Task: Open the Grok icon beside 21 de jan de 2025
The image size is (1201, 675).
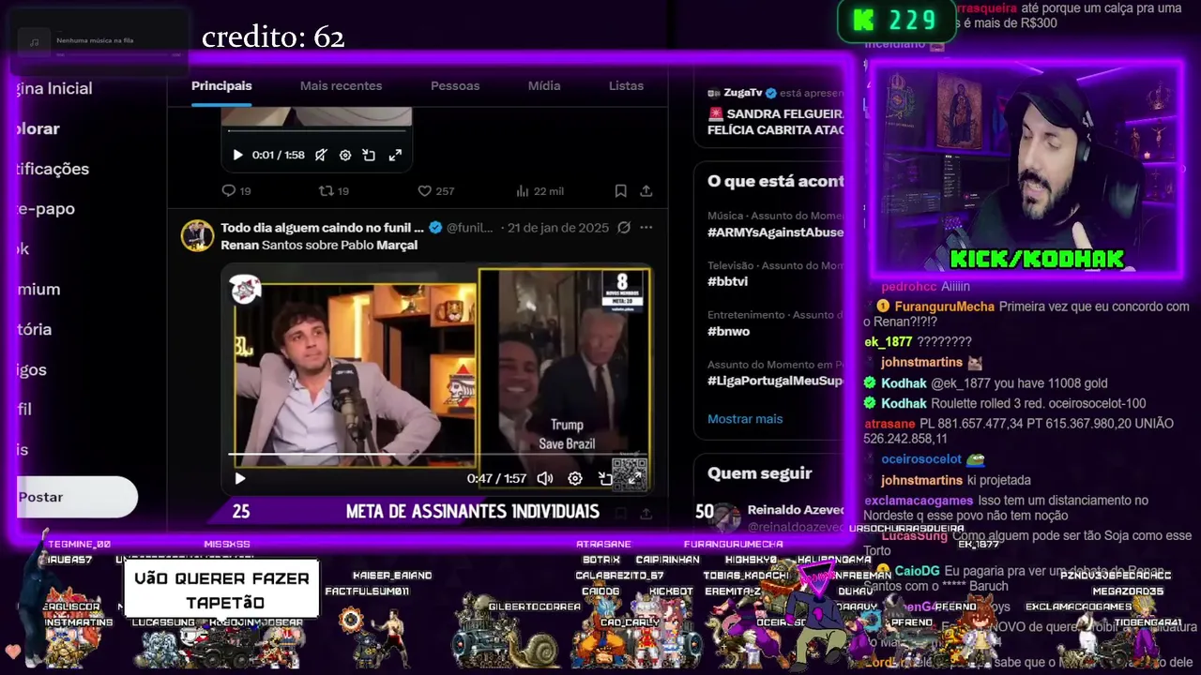Action: click(x=624, y=228)
